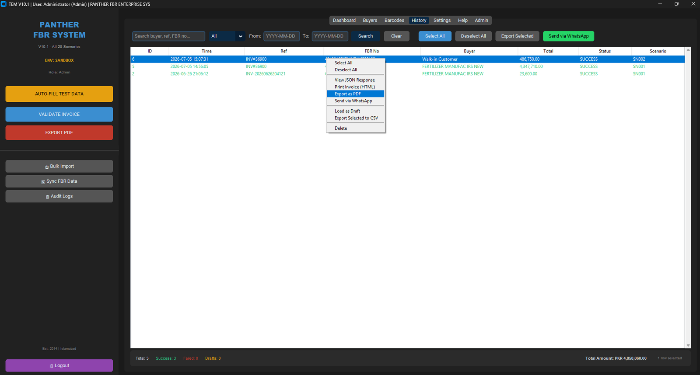Sort by the Status column header

(x=605, y=51)
